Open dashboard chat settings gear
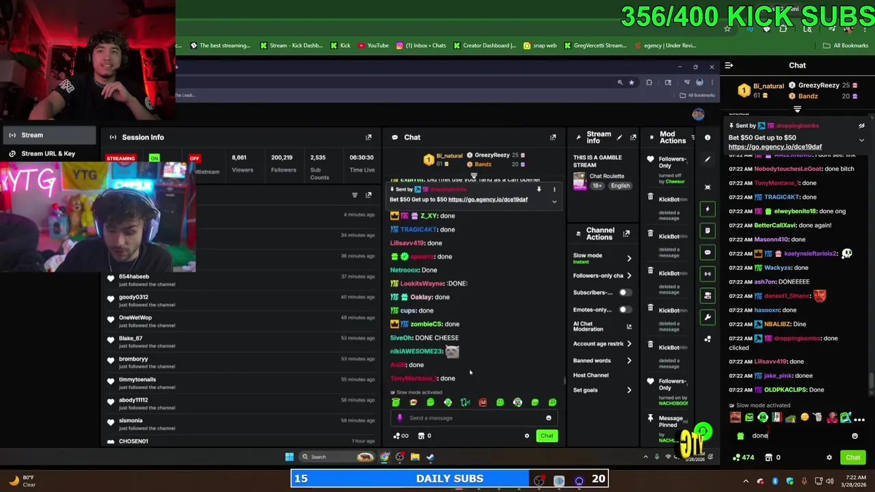The height and width of the screenshot is (492, 875). tap(526, 436)
